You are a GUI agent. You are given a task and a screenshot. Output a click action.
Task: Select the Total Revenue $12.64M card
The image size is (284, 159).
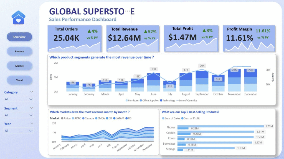tap(133, 39)
